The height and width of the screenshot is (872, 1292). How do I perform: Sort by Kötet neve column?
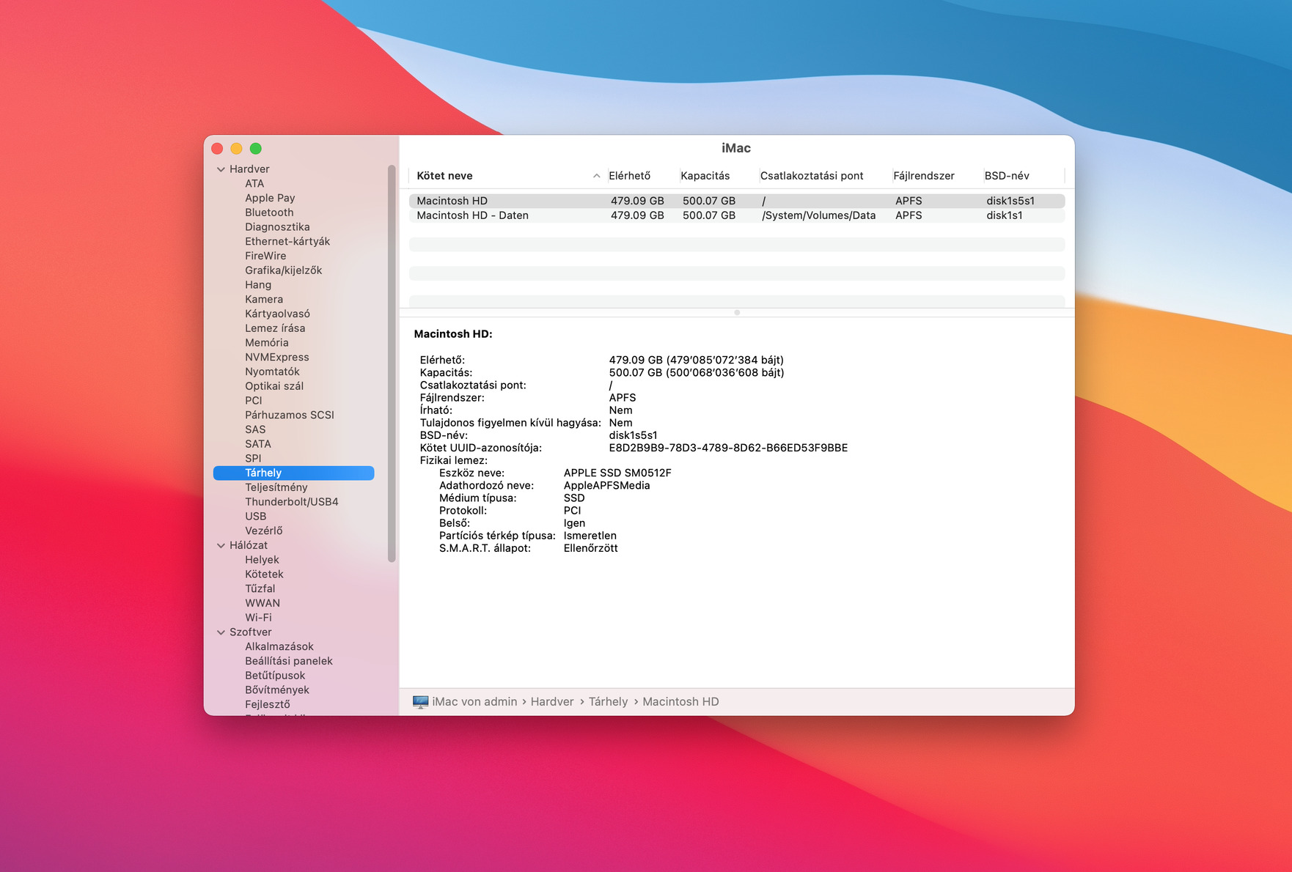coord(507,176)
